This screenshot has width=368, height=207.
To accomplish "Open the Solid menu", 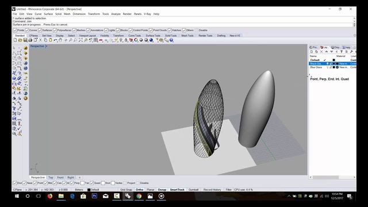I will (x=58, y=14).
